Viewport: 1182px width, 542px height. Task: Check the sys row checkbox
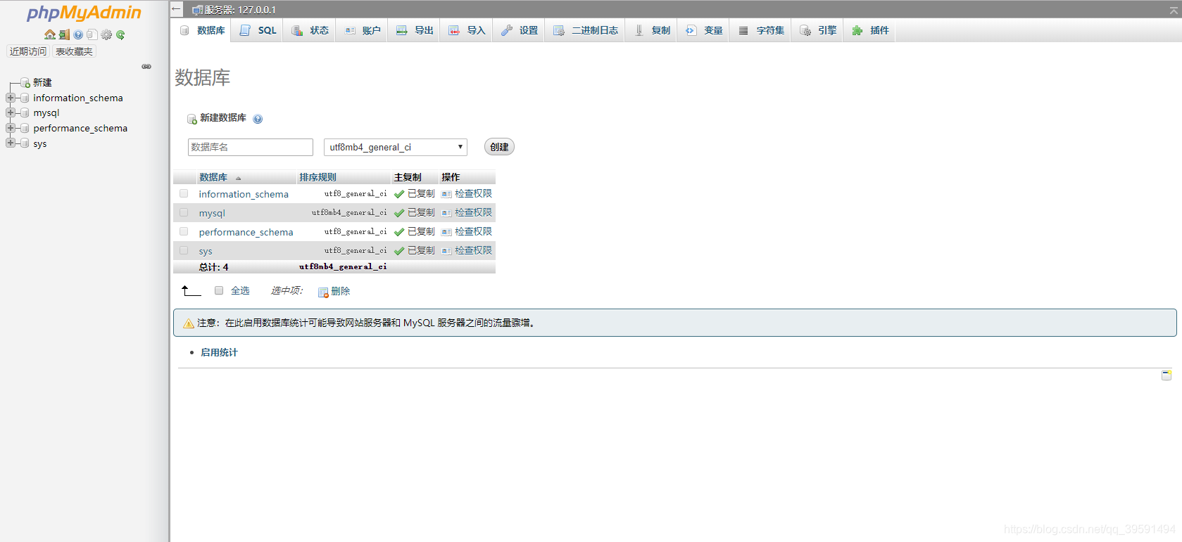pos(184,250)
